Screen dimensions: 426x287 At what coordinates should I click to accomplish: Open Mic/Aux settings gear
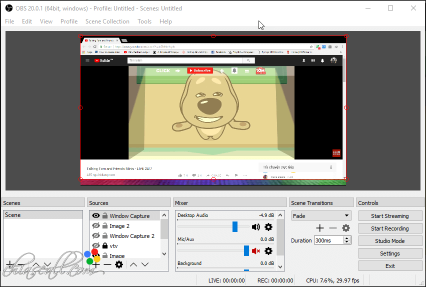click(268, 251)
